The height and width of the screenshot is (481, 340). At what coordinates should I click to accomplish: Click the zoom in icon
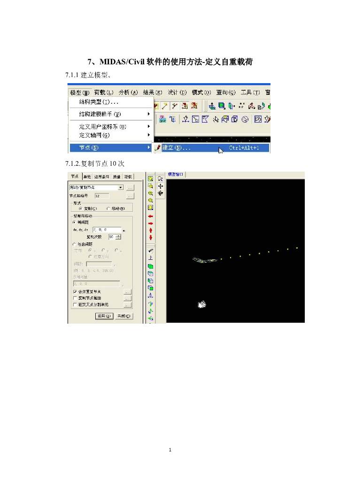(151, 193)
